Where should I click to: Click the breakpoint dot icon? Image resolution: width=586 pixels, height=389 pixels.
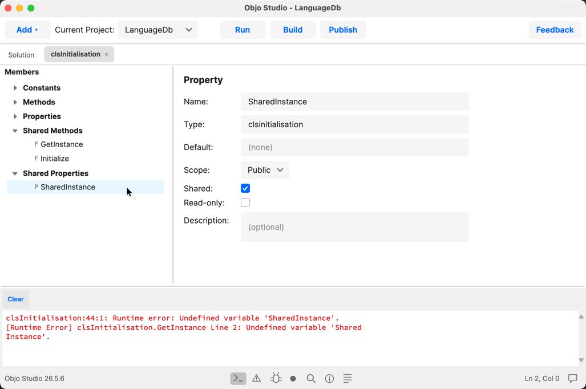click(293, 379)
